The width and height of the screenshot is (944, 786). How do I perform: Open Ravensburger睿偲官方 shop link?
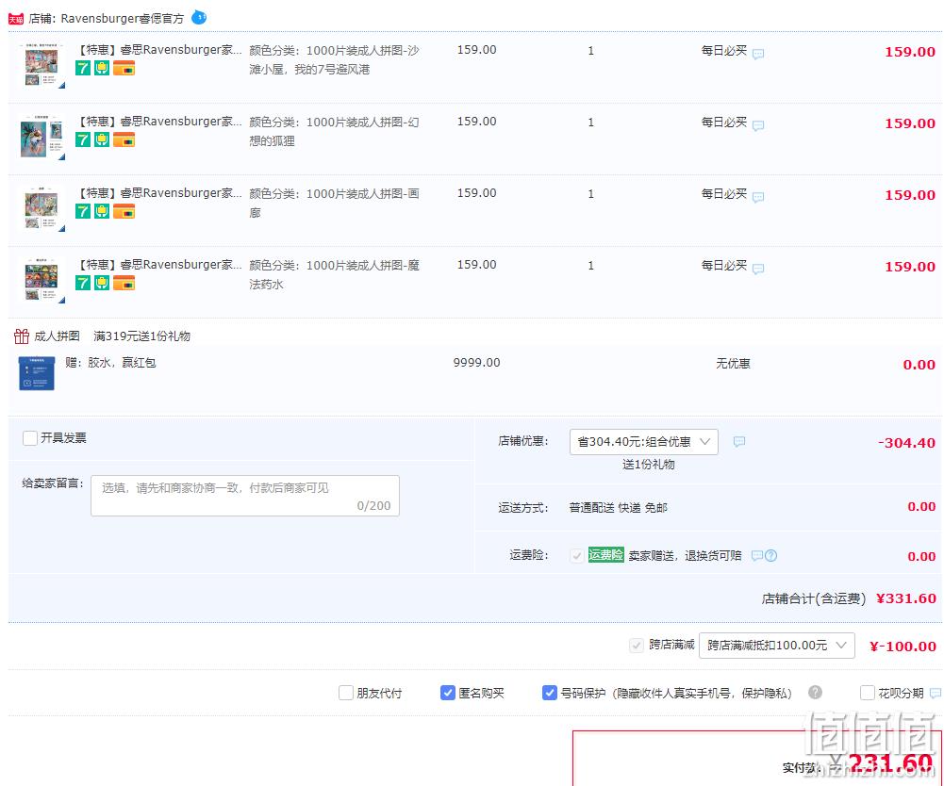click(123, 19)
